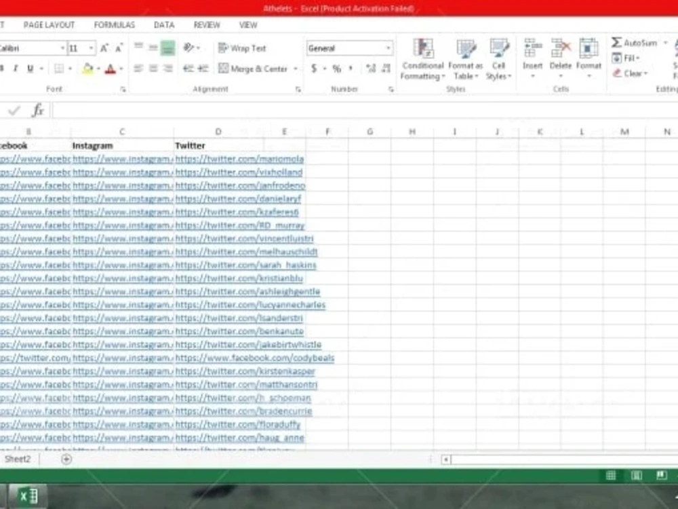
Task: Apply the red Font Color
Action: coord(111,69)
